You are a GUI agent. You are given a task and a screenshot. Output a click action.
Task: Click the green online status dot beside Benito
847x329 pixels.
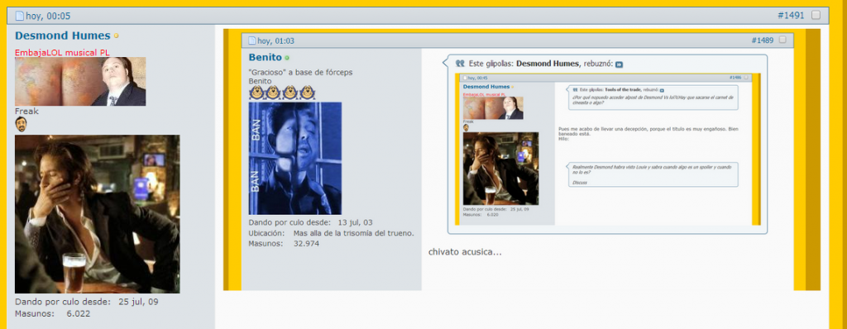[287, 58]
